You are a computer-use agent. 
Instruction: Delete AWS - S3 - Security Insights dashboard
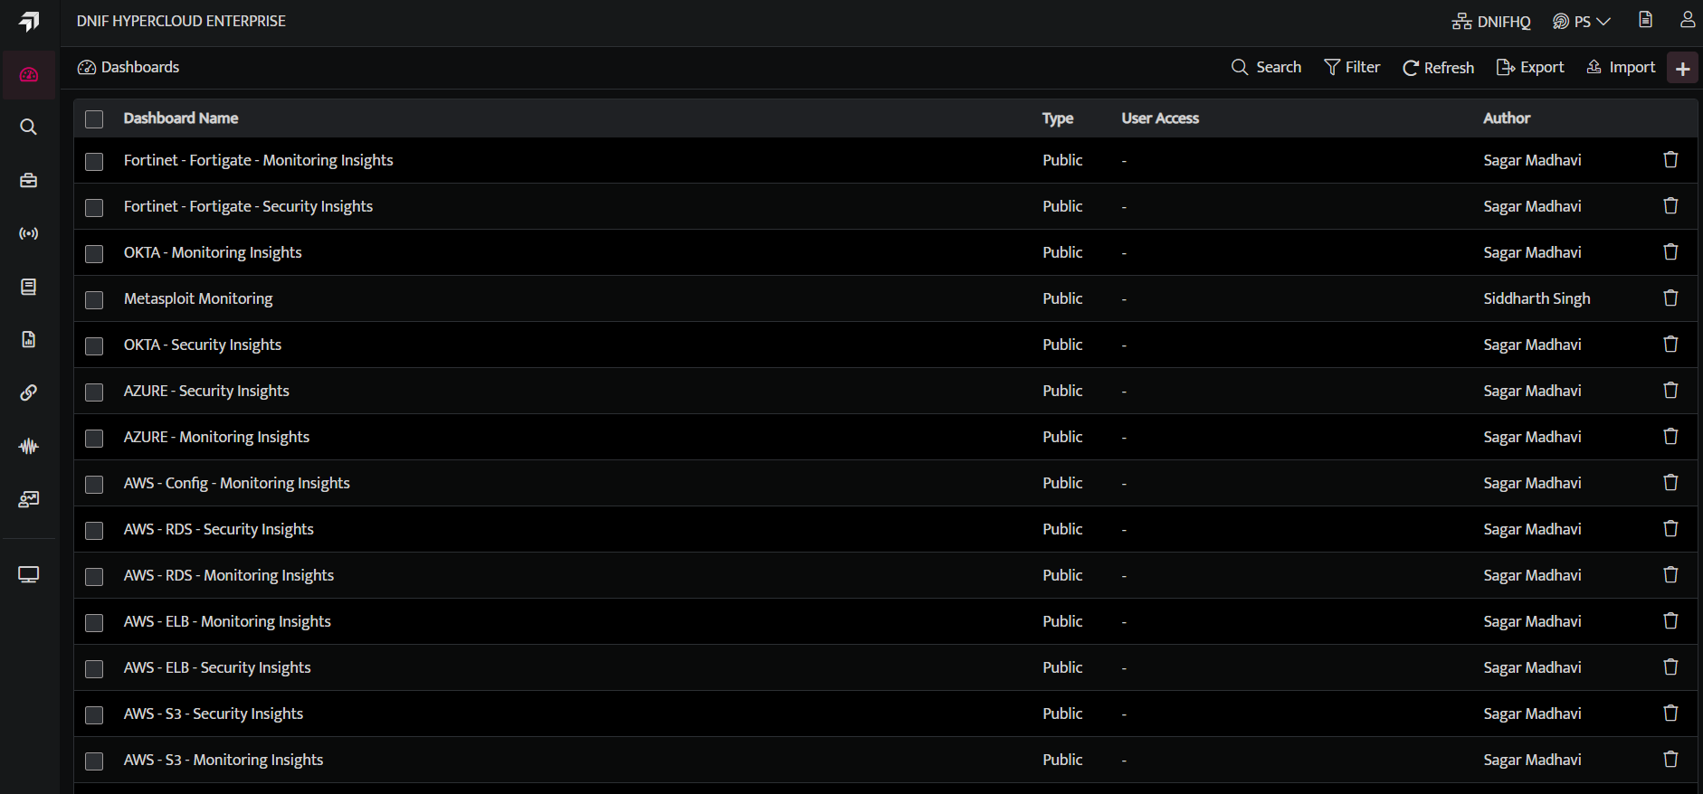click(1671, 713)
